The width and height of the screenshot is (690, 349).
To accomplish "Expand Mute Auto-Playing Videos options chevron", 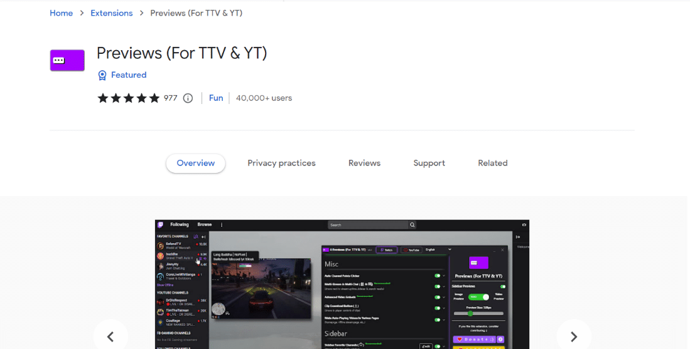I will [x=443, y=320].
